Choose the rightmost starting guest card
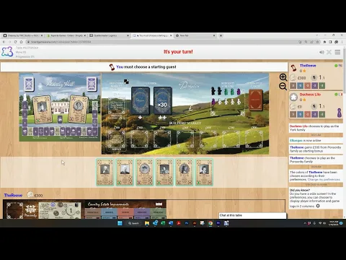The height and width of the screenshot is (260, 346). [204, 172]
